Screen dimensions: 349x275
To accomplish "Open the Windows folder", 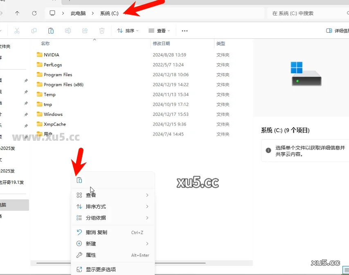I will [x=53, y=114].
